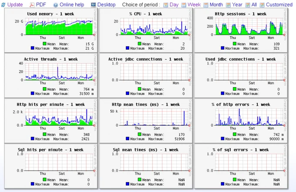This screenshot has width=296, height=192.
Task: Click the Http hits maximum value 2421
Action: click(x=85, y=139)
